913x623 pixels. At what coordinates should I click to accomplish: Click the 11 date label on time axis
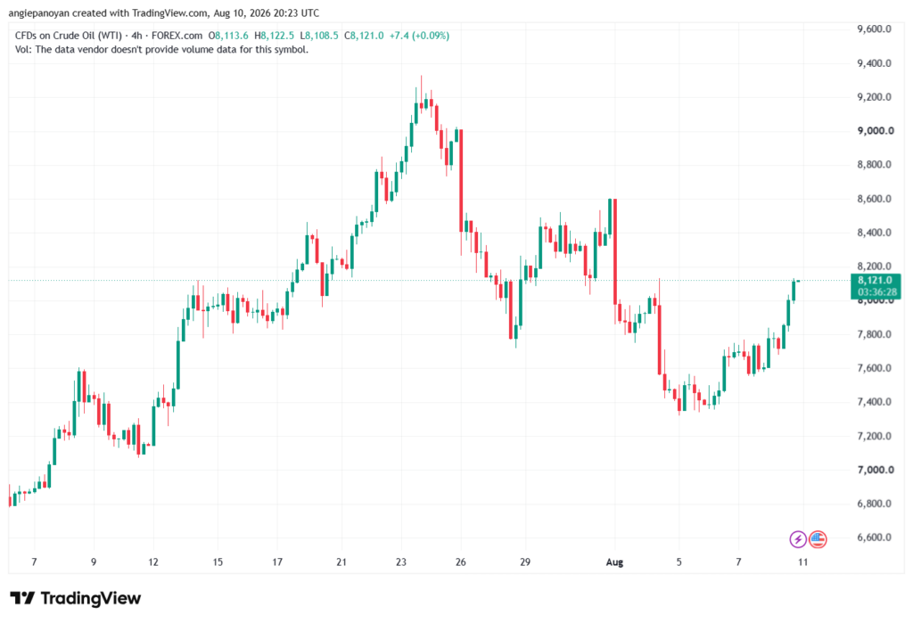click(802, 562)
